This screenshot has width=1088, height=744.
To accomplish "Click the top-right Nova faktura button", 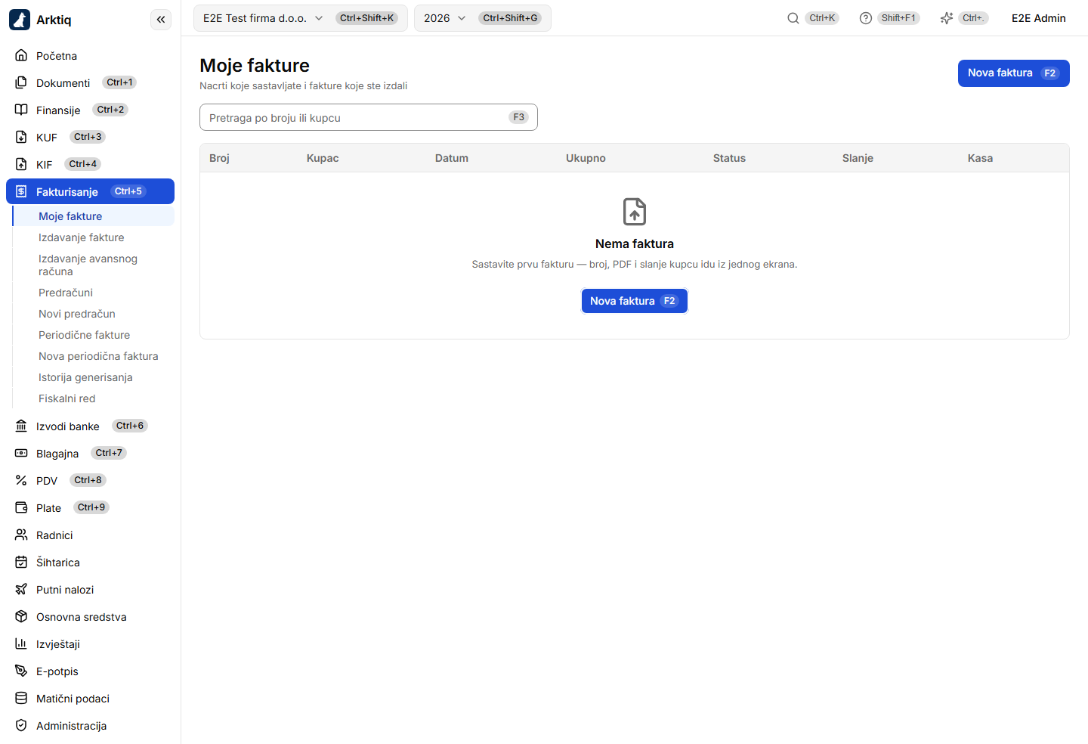I will pos(1014,73).
